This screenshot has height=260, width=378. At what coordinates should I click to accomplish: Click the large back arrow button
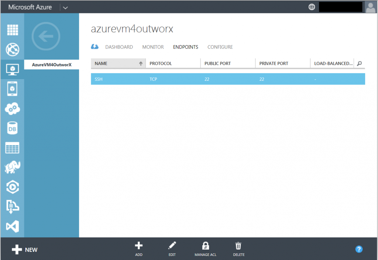coord(45,36)
